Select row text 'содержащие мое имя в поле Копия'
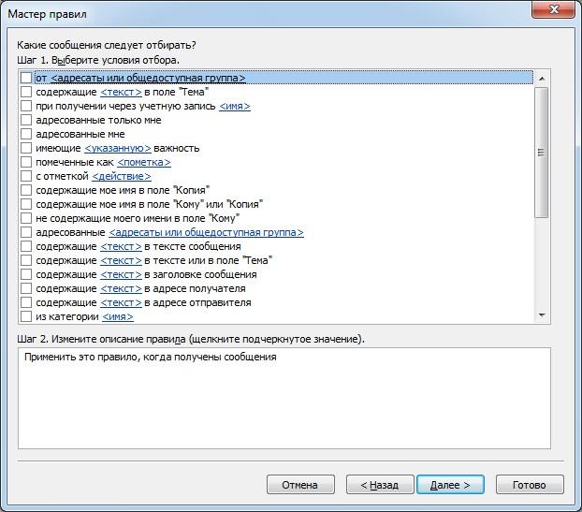This screenshot has height=512, width=582. pos(123,190)
